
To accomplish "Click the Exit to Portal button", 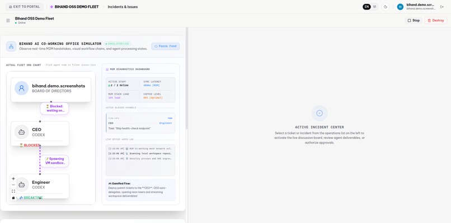I will click(x=25, y=7).
